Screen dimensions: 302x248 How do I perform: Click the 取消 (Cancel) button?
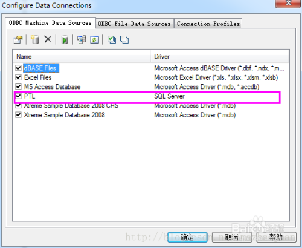[x=231, y=237]
